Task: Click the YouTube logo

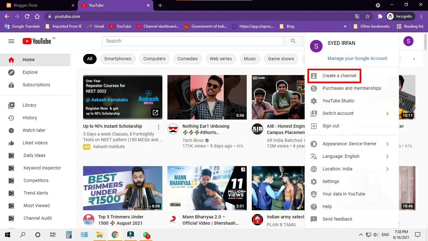Action: (37, 41)
